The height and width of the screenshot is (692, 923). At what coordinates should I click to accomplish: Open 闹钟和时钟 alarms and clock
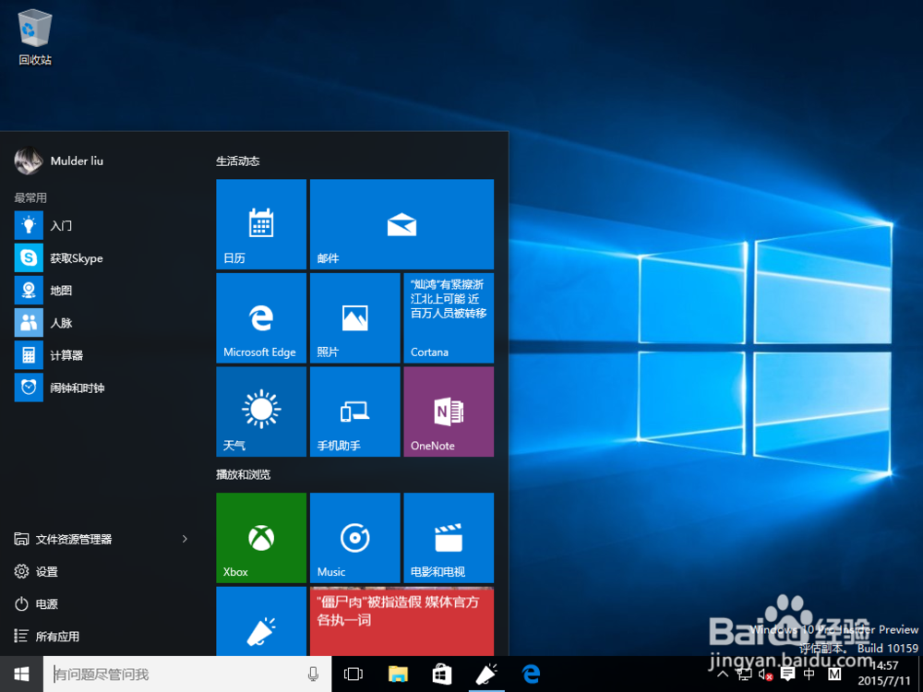[x=106, y=388]
